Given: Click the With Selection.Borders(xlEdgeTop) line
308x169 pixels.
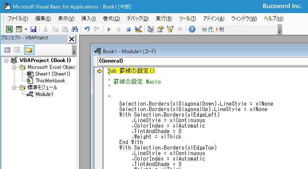Looking at the screenshot, I should [168, 147].
